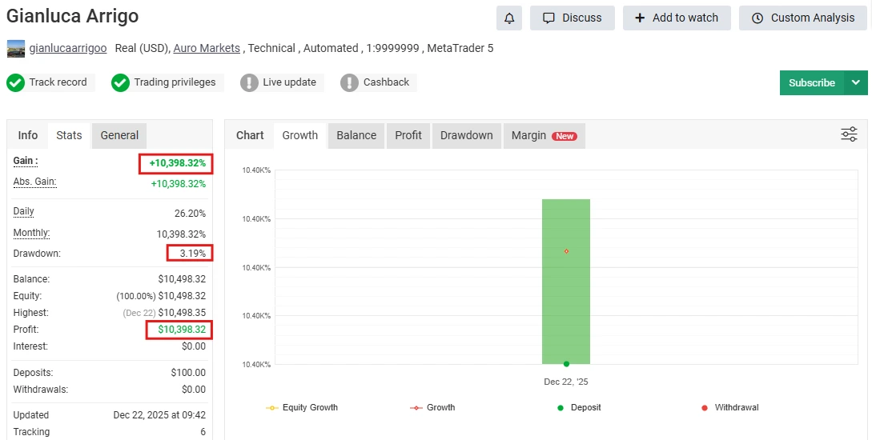Image resolution: width=872 pixels, height=440 pixels.
Task: Click the Cashback warning icon
Action: 349,82
